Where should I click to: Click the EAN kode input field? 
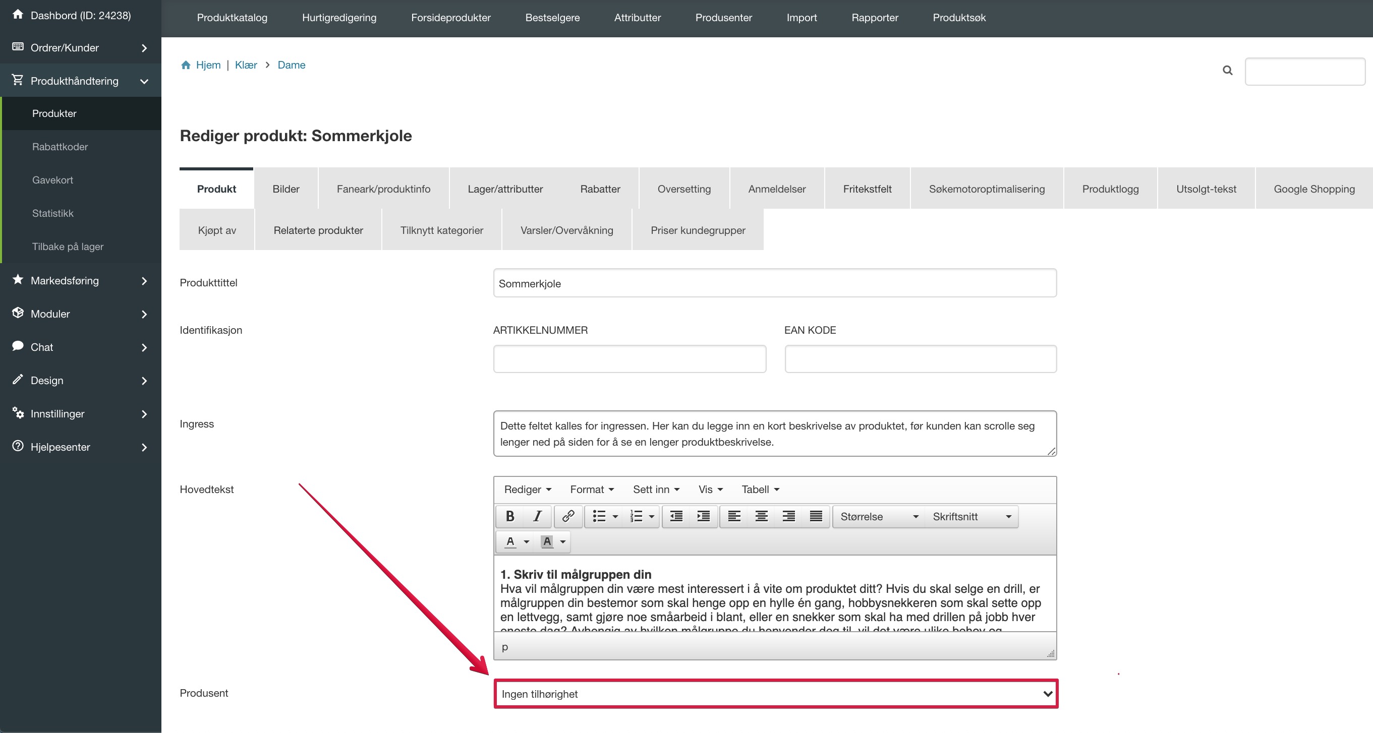click(x=921, y=358)
